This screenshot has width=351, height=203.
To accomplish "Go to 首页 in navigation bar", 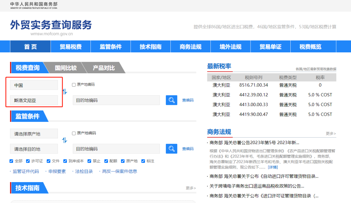I will click(31, 47).
